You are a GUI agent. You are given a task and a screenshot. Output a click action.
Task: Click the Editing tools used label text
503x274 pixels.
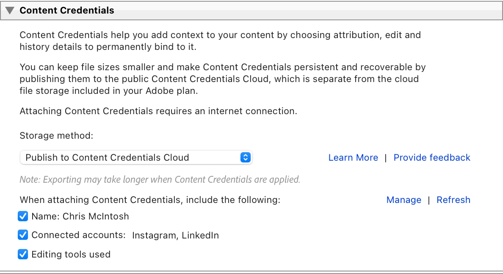pyautogui.click(x=71, y=254)
